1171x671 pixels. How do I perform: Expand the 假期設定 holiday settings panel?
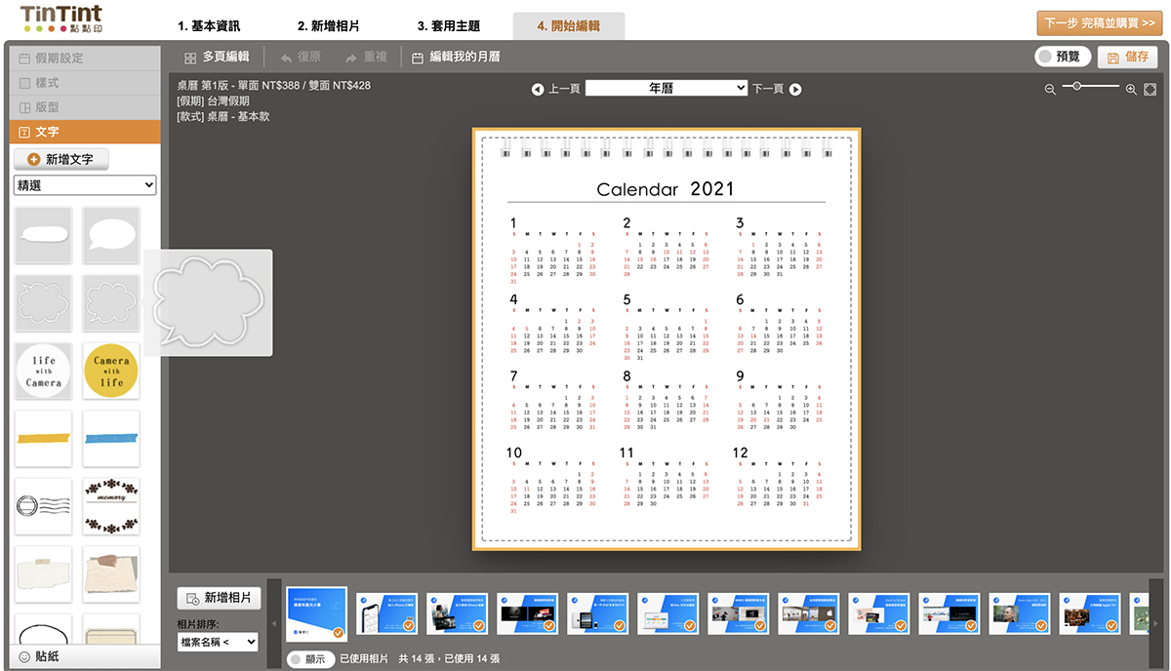coord(85,59)
